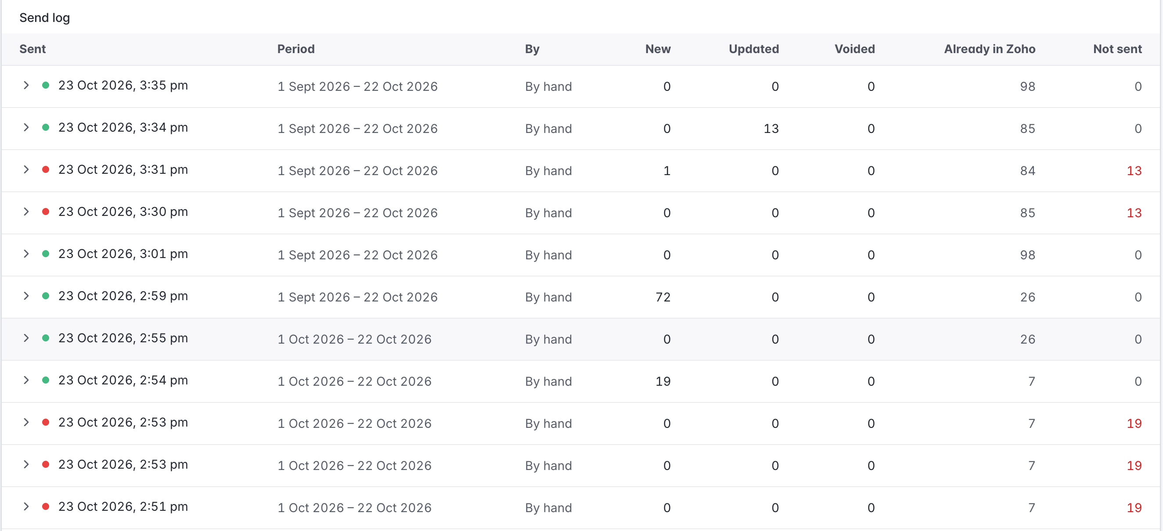
Task: Click the New column header
Action: tap(658, 49)
